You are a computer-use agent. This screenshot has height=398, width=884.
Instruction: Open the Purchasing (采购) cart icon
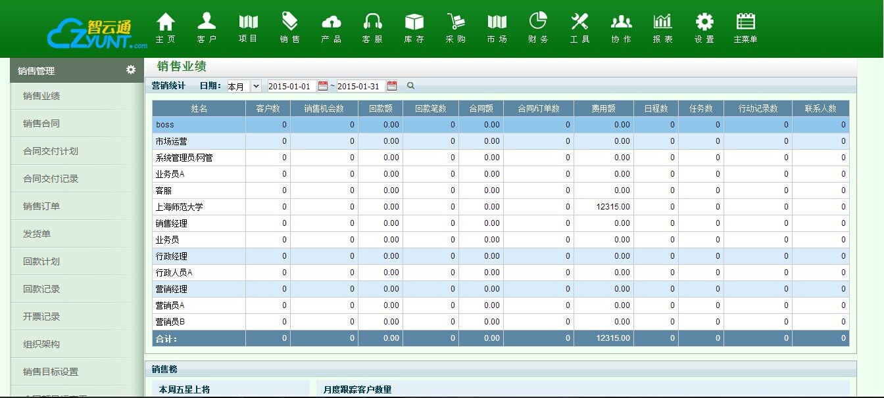click(455, 22)
